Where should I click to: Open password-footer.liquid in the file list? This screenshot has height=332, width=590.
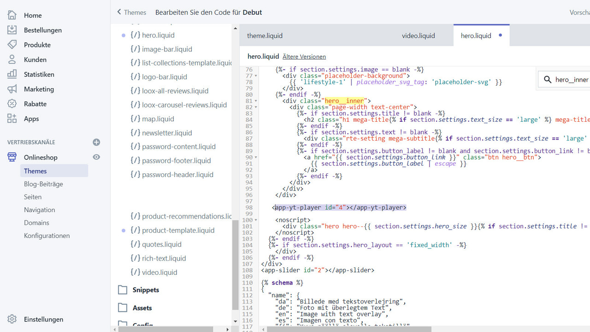177,160
